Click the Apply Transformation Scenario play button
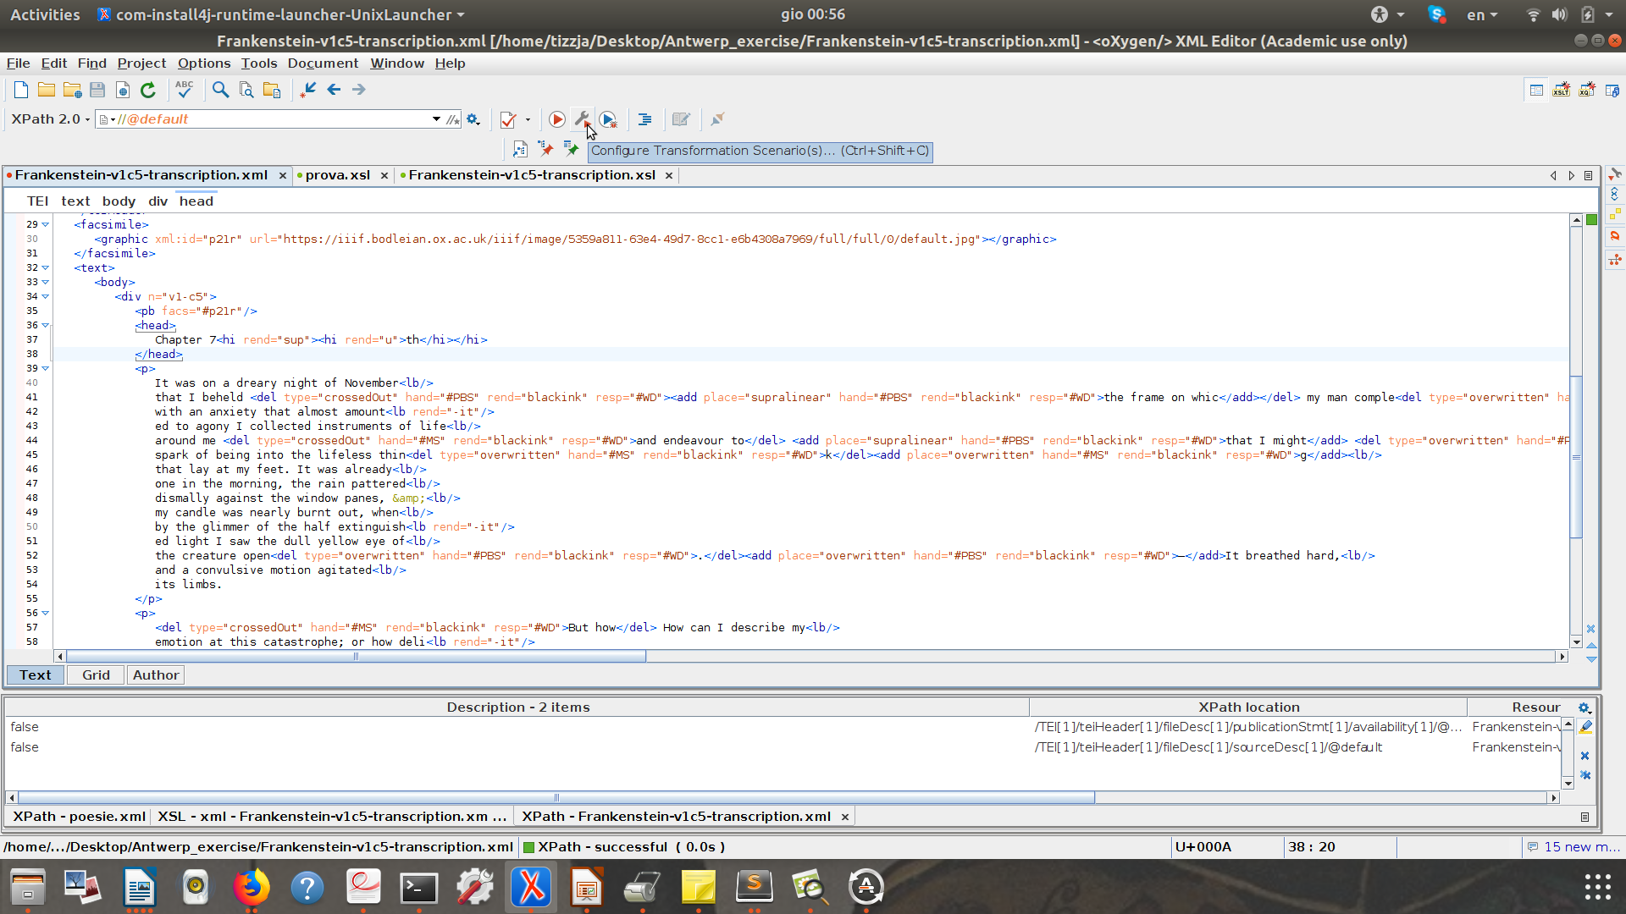The height and width of the screenshot is (914, 1626). point(557,119)
